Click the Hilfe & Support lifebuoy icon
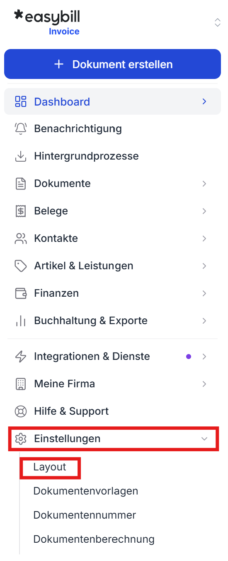 [x=20, y=411]
